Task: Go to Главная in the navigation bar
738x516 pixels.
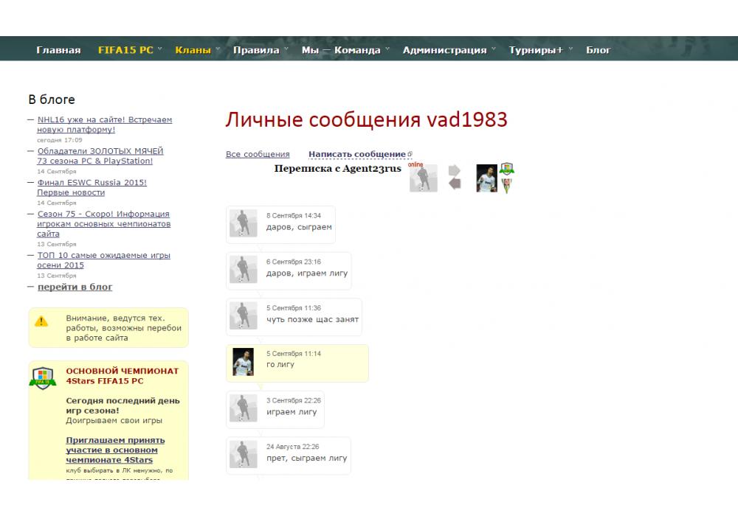Action: click(x=58, y=50)
